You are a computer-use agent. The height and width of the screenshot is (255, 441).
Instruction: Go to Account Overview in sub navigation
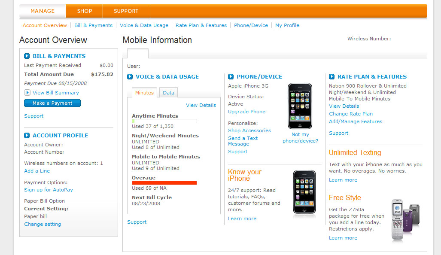coord(45,25)
